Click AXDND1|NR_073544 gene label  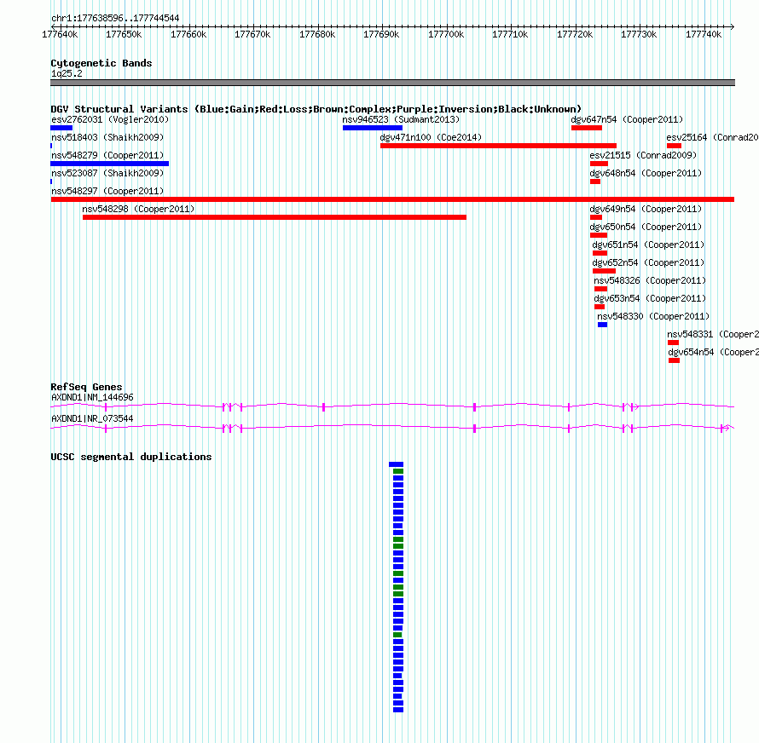[92, 419]
